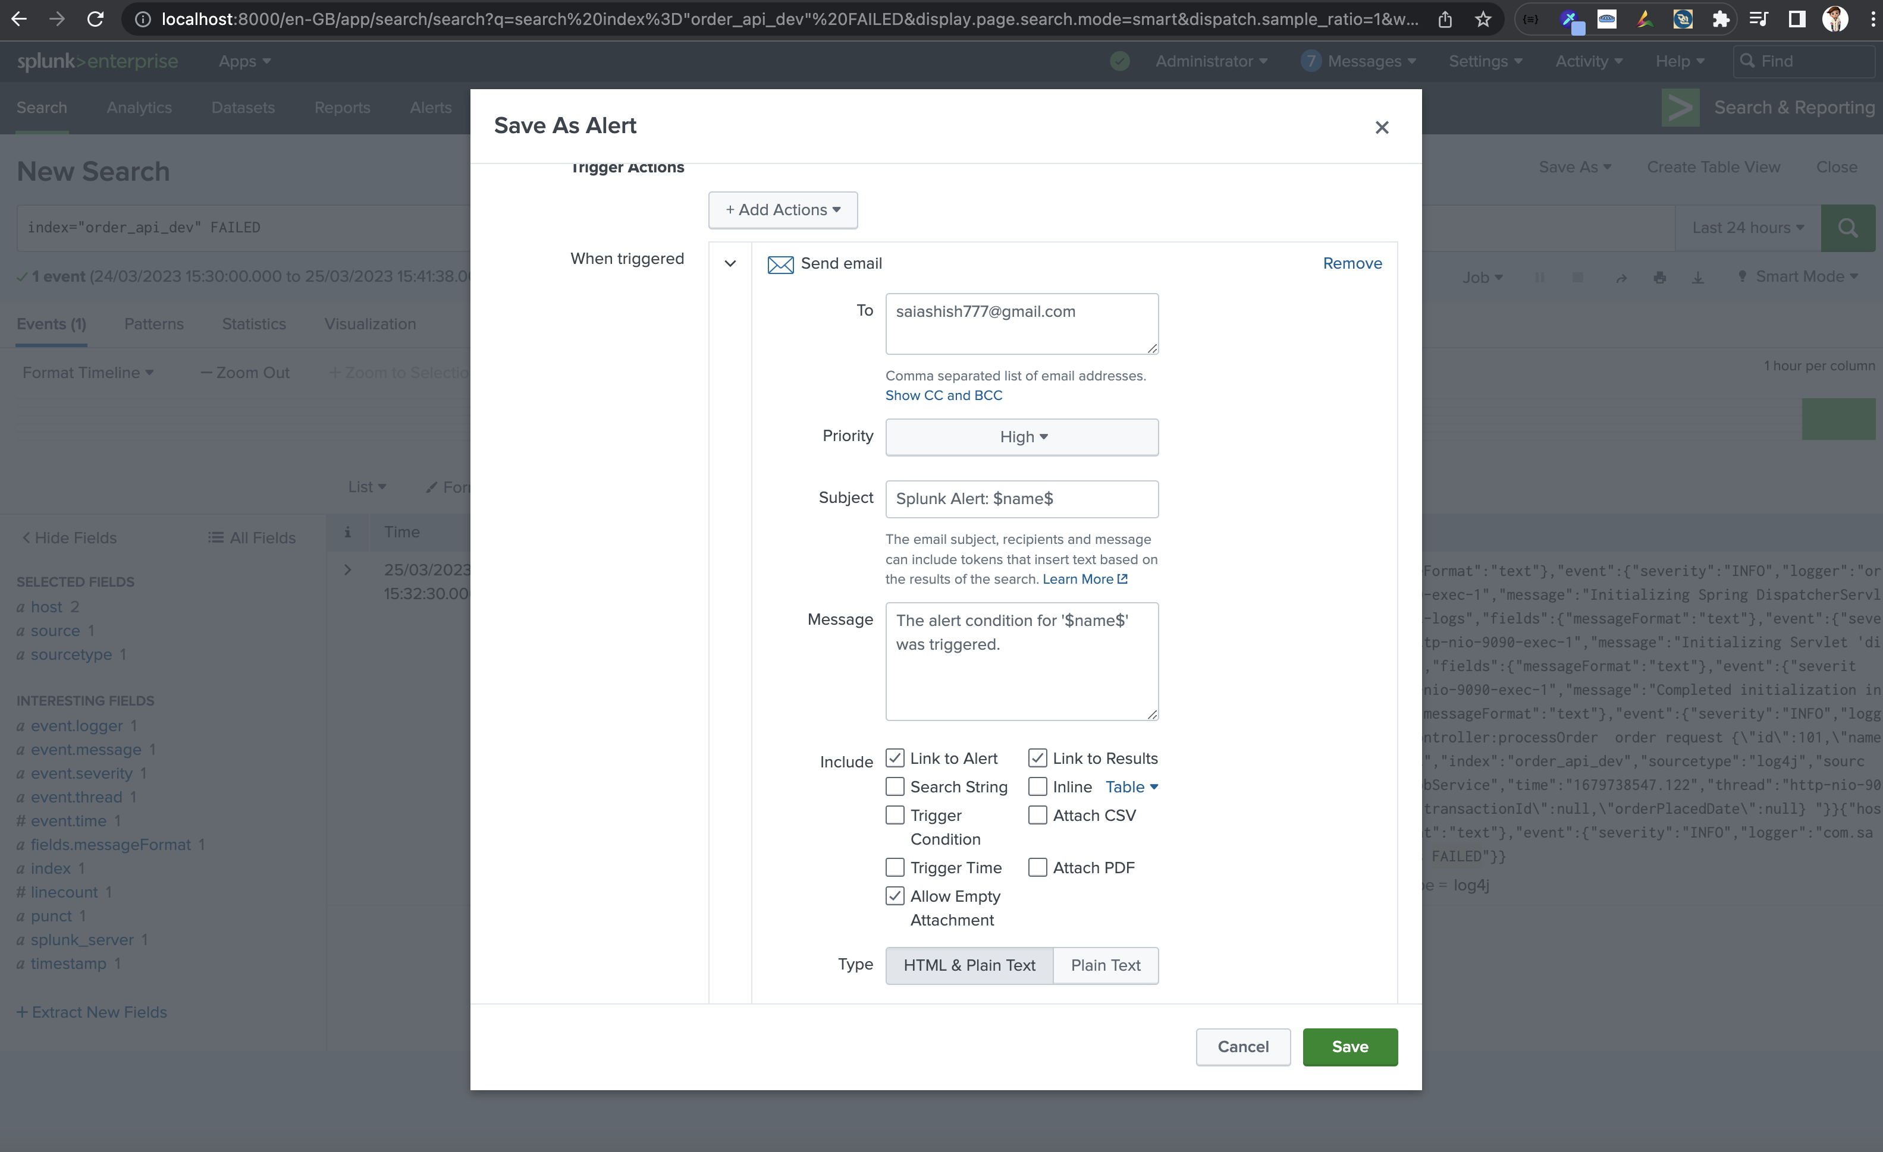Click Show CC and BCC

point(944,395)
